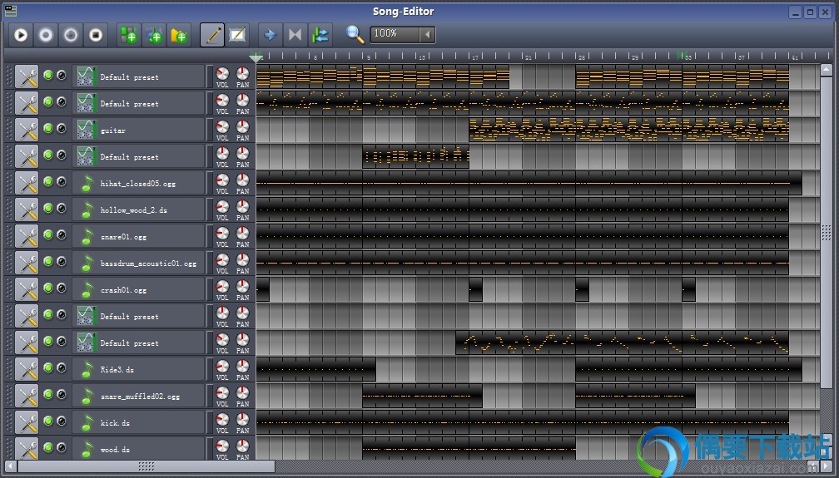The width and height of the screenshot is (839, 478).
Task: Click volume knob of guitar track
Action: (222, 127)
